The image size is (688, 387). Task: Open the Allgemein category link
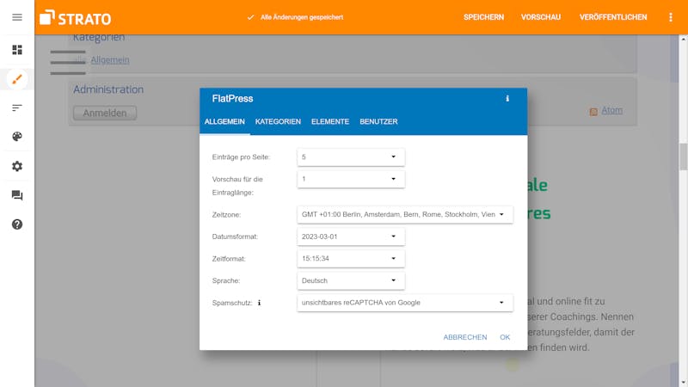(x=110, y=59)
